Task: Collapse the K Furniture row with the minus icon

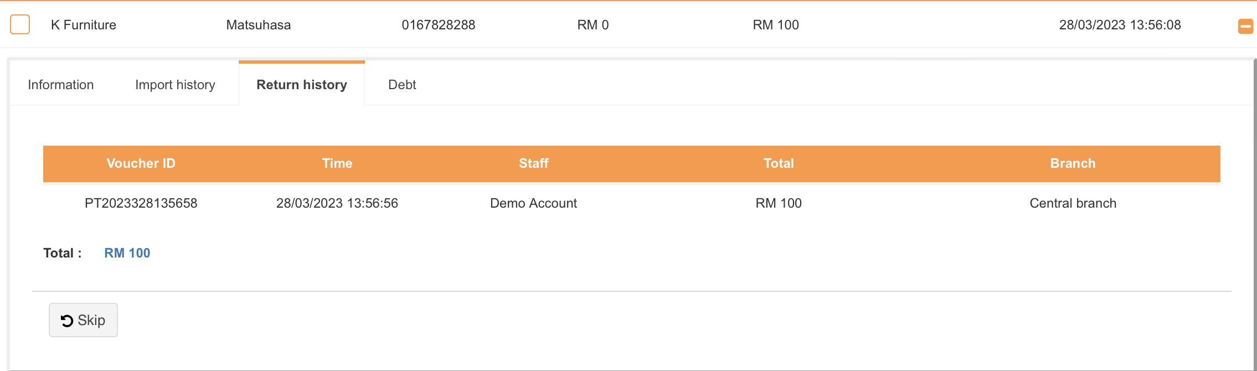Action: 1245,26
